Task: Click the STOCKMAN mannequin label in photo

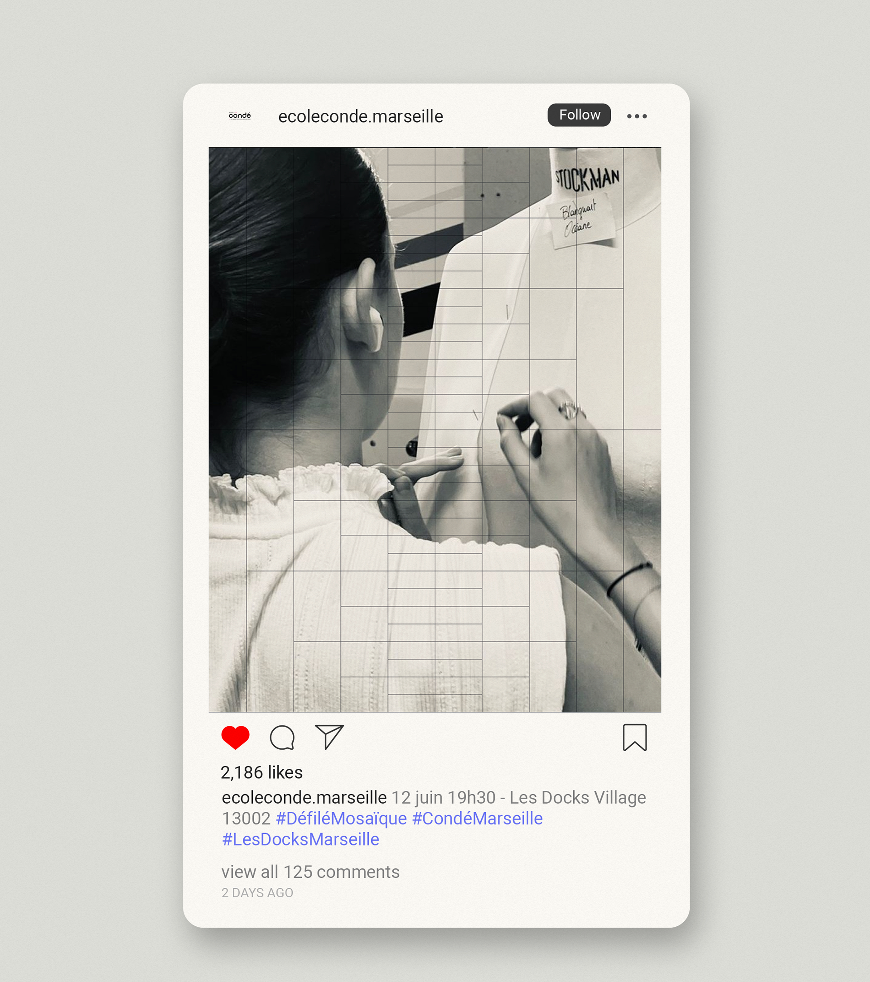Action: (587, 179)
